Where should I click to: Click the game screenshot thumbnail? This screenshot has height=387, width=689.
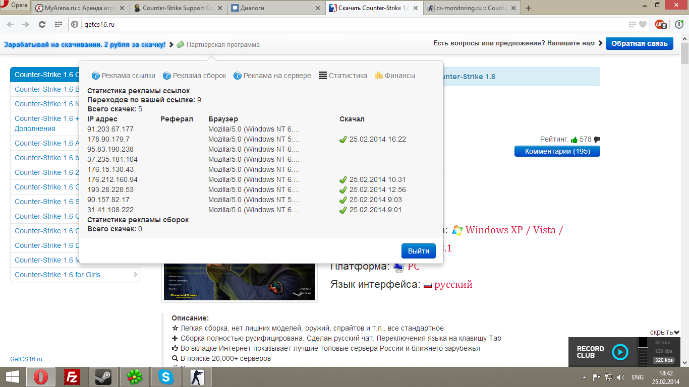240,282
